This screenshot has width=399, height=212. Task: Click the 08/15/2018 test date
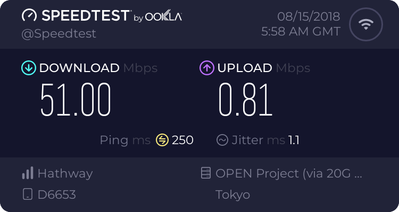309,16
